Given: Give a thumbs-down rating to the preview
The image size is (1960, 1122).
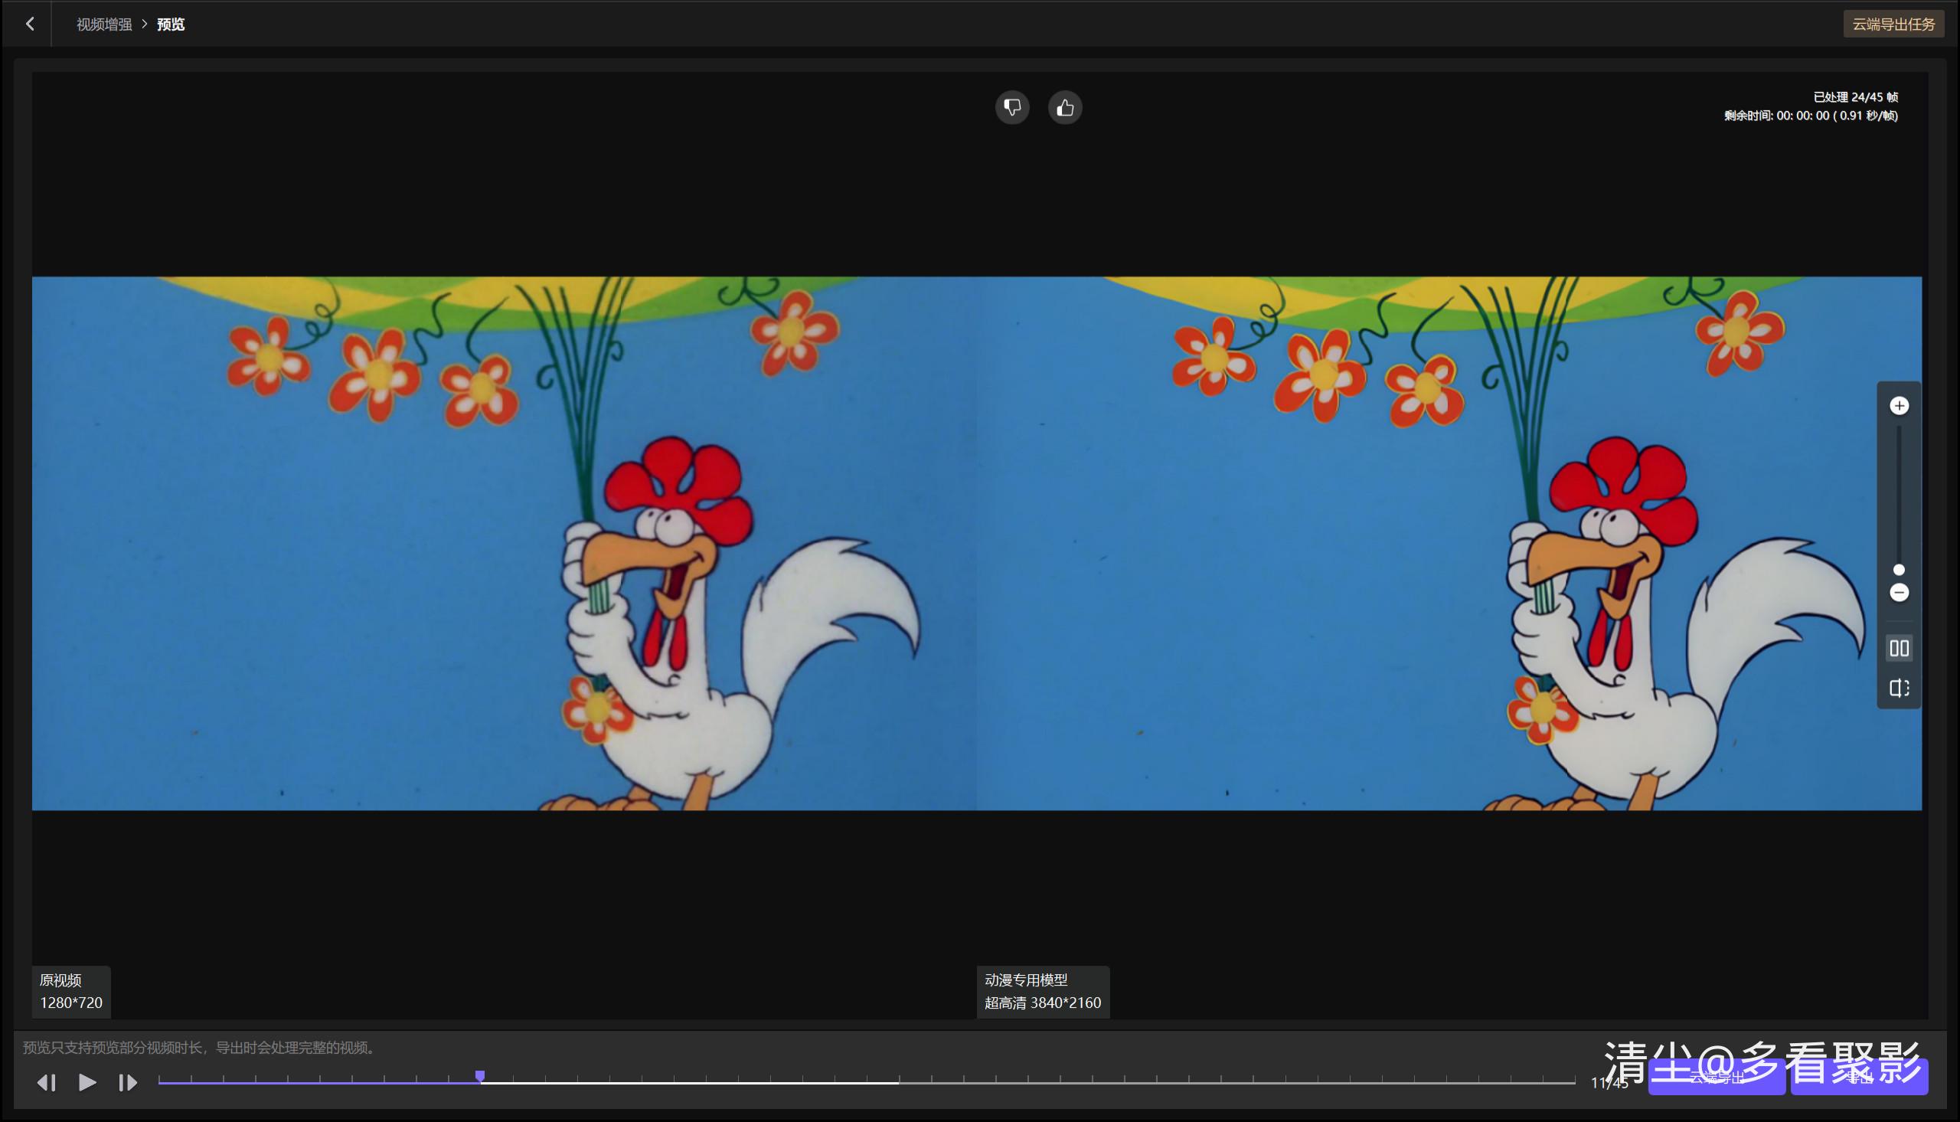Looking at the screenshot, I should 1012,108.
